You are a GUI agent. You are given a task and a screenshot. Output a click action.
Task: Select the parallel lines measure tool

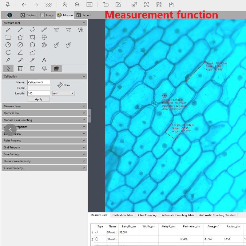(56, 30)
